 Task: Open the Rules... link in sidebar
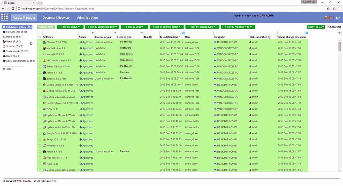coord(8,69)
